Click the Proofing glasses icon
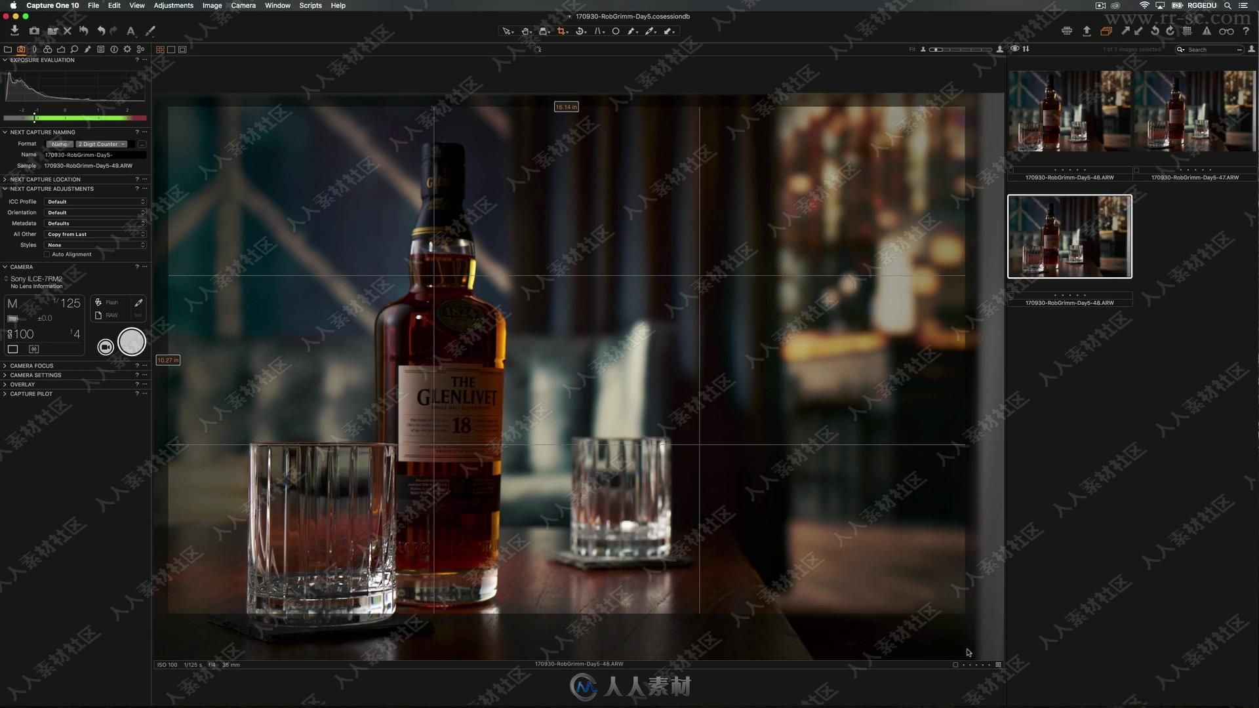1259x708 pixels. tap(1226, 31)
